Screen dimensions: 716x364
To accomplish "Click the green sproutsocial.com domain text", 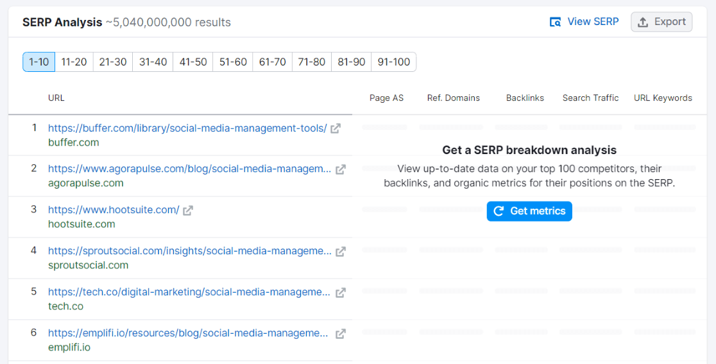I will (88, 265).
